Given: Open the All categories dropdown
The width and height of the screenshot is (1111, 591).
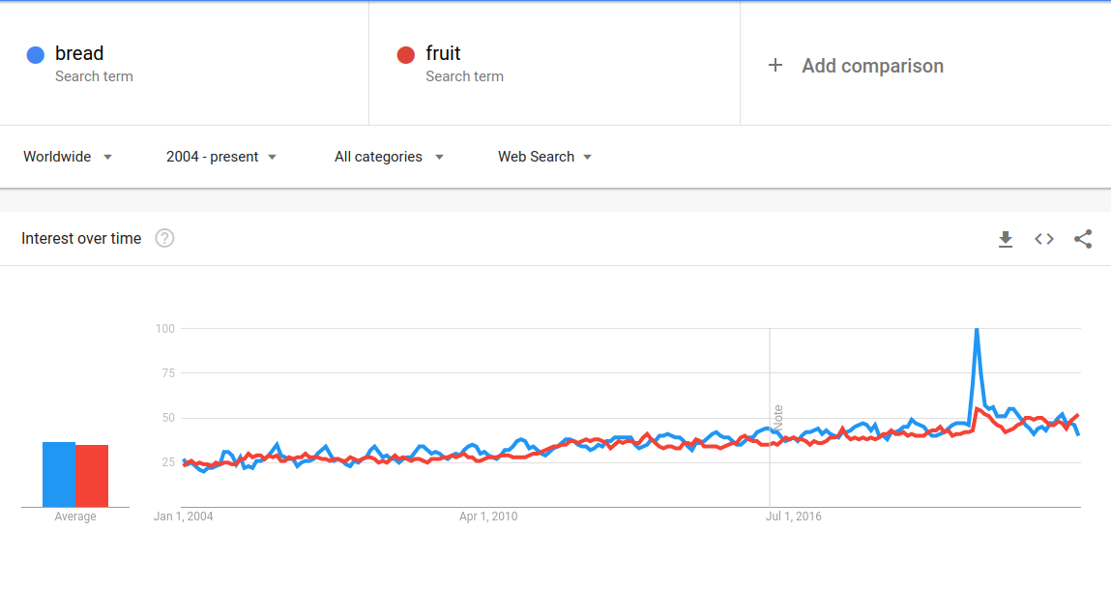Looking at the screenshot, I should tap(389, 157).
